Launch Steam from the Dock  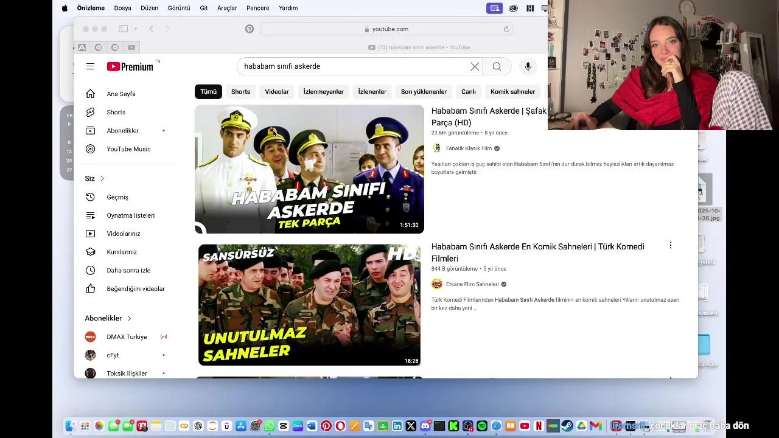[567, 426]
